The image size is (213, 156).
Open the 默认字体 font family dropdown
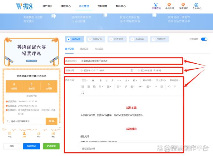tap(161, 80)
